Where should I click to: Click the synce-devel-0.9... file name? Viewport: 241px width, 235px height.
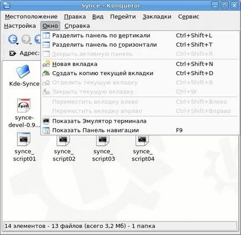(24, 121)
